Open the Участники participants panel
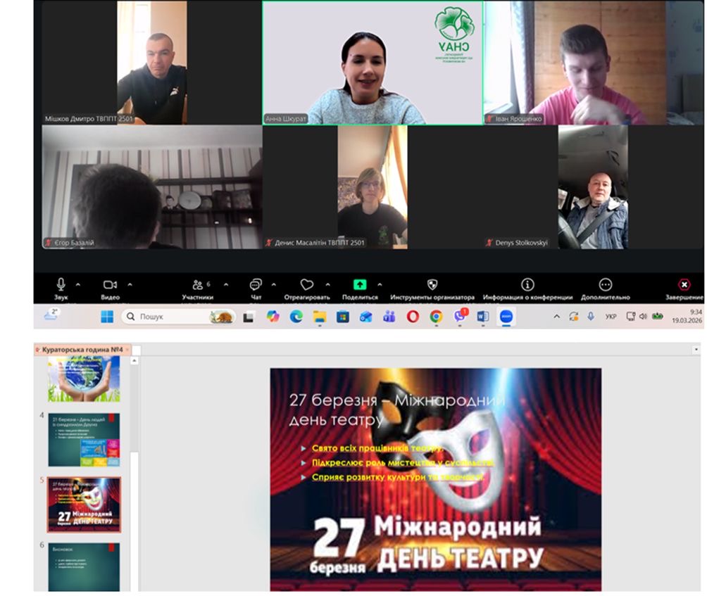 pyautogui.click(x=198, y=285)
